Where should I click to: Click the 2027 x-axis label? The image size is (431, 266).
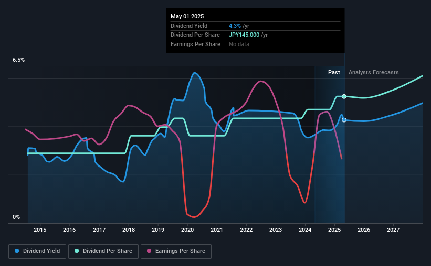point(393,230)
